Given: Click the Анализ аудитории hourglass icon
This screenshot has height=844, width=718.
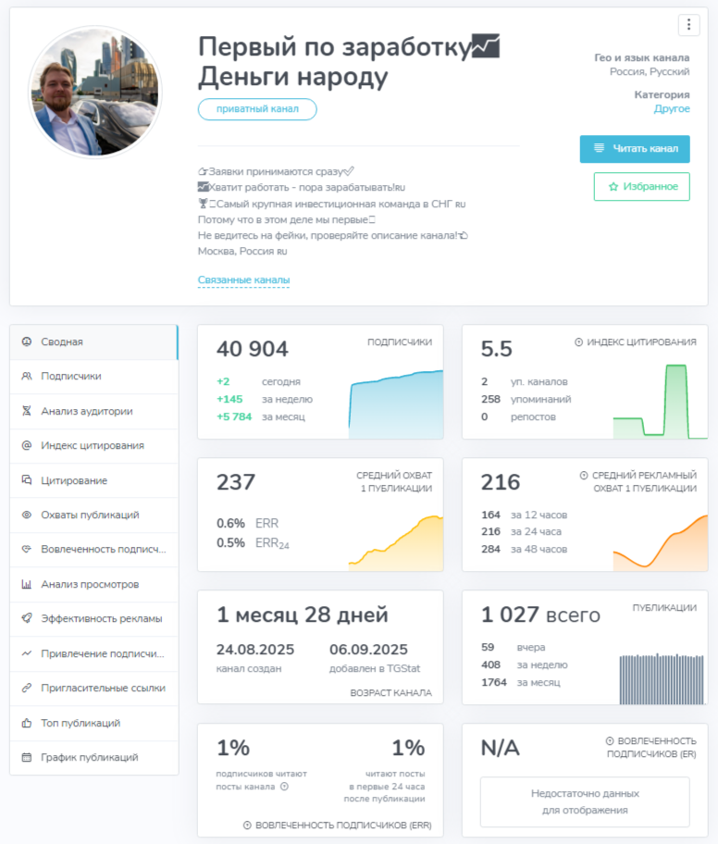Looking at the screenshot, I should coord(27,411).
